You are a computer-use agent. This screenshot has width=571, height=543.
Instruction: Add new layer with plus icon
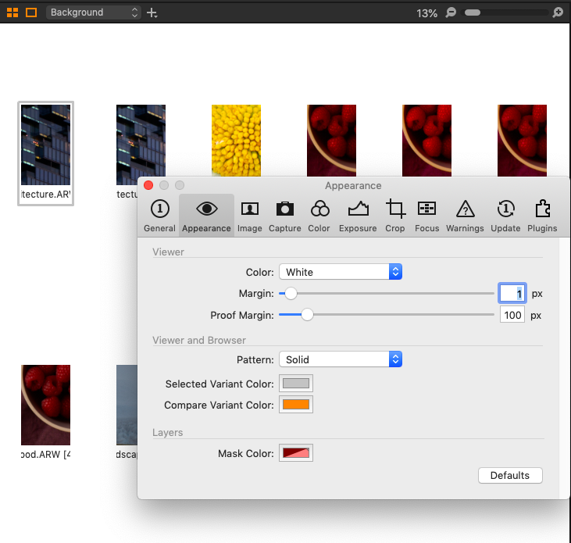[152, 13]
